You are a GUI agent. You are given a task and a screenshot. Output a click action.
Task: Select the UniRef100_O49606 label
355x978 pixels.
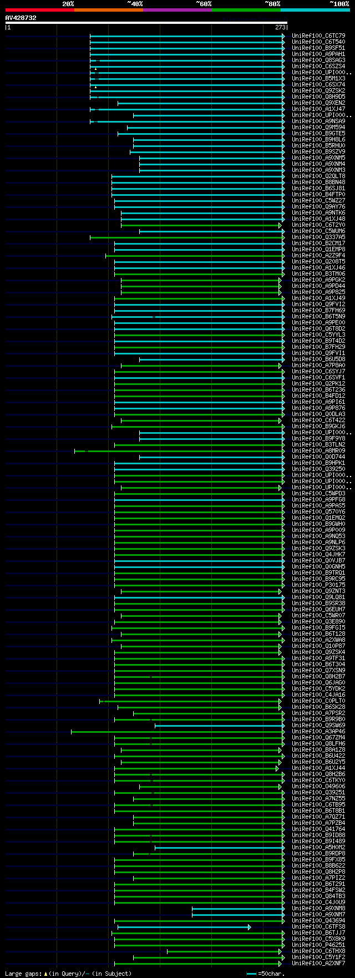318,787
